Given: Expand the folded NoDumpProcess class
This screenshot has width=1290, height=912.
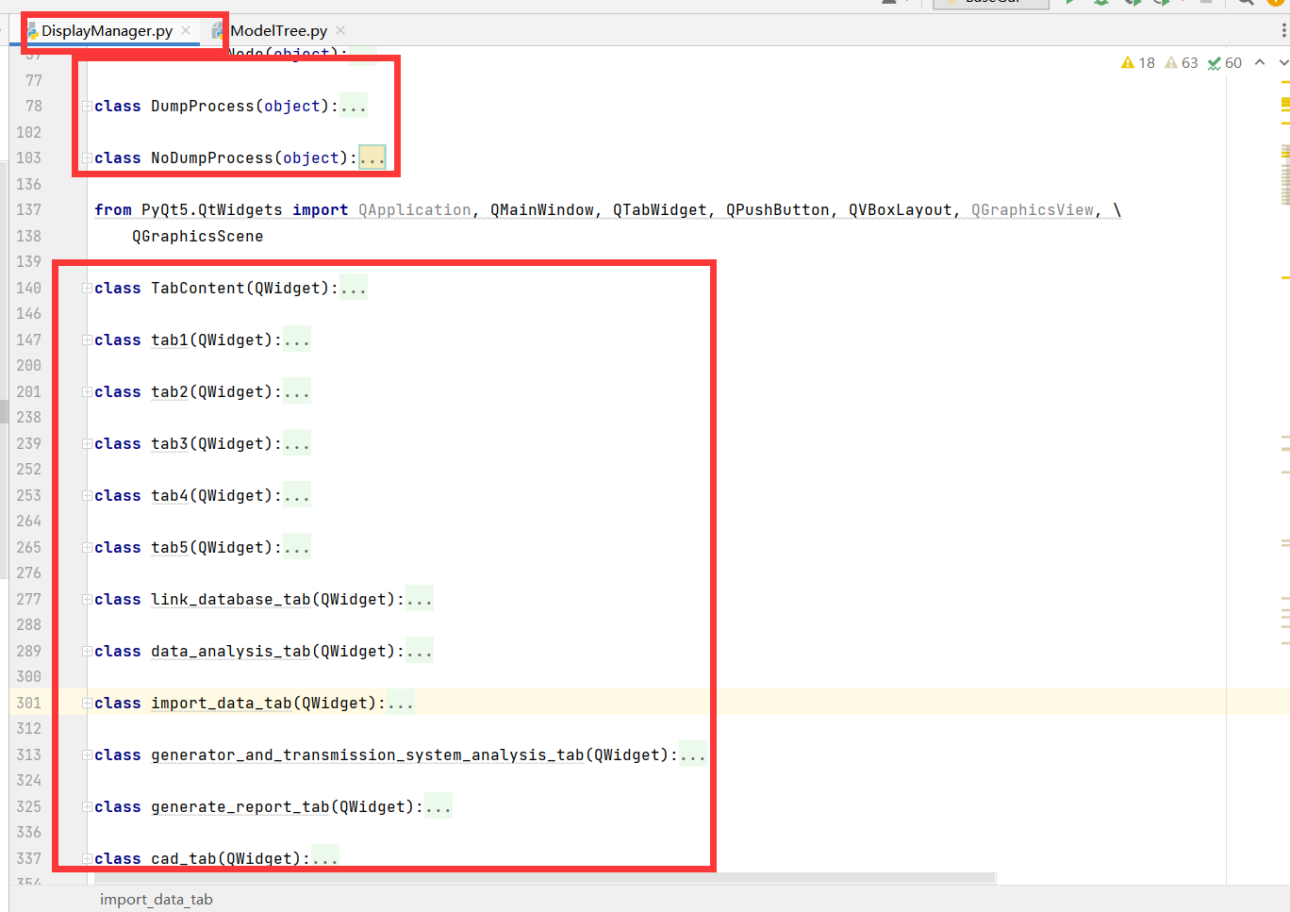Looking at the screenshot, I should click(87, 158).
